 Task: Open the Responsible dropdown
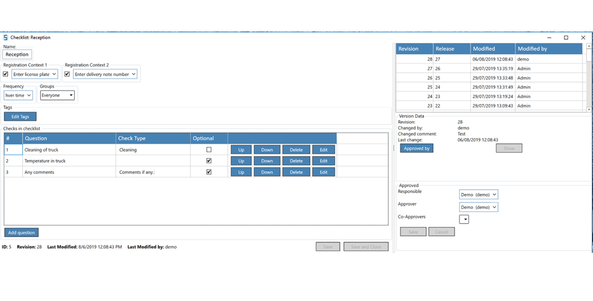coord(478,195)
